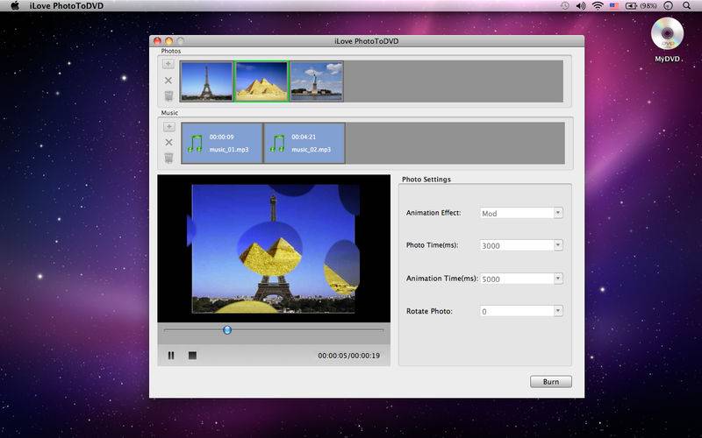702x438 pixels.
Task: Select the Eiffel Tower photo thumbnail
Action: tap(206, 81)
